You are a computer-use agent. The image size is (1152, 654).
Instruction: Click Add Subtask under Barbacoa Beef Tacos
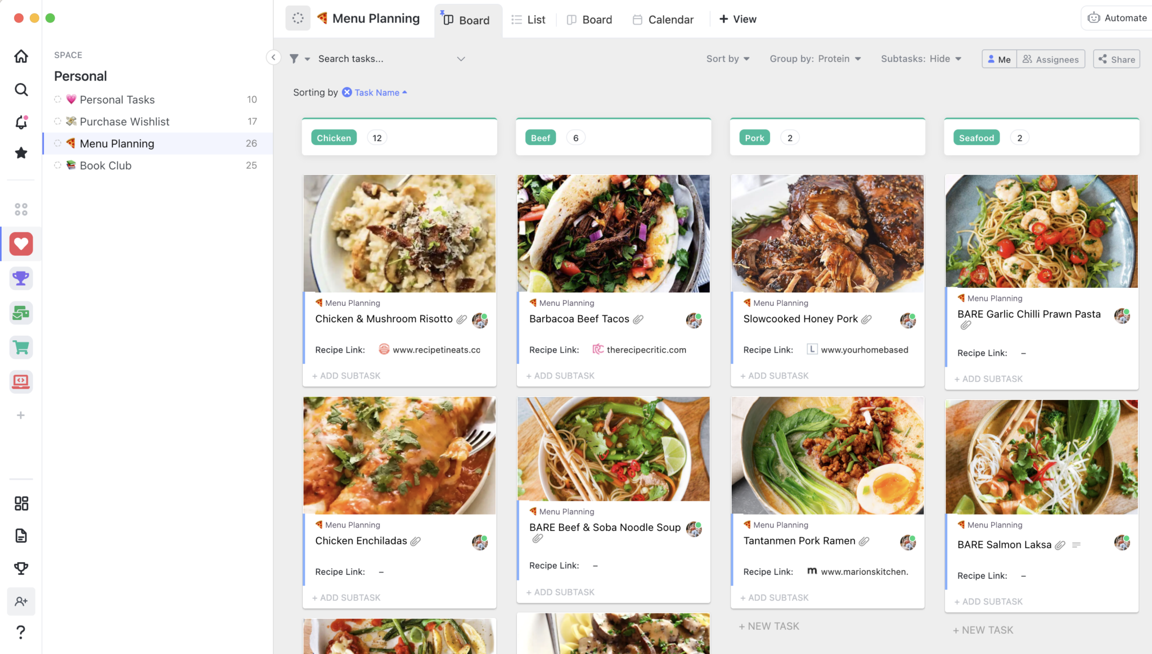pos(560,375)
